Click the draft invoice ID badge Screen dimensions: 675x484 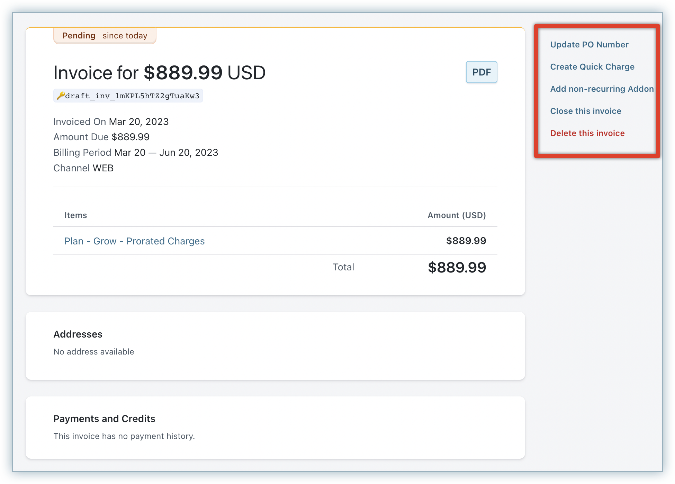coord(132,96)
